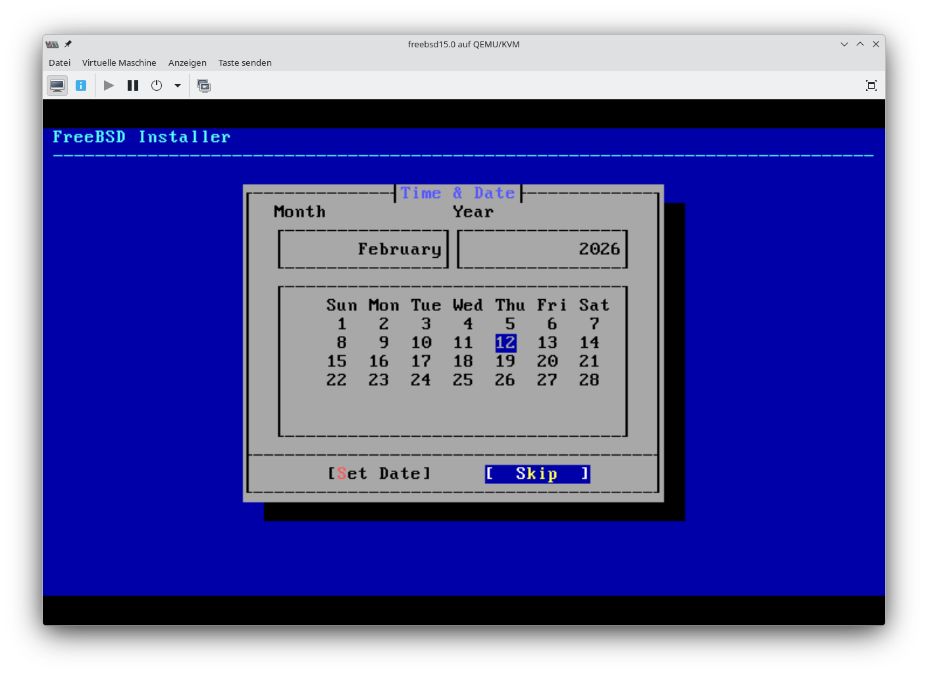
Task: Select day 10 in the calendar
Action: click(x=421, y=343)
